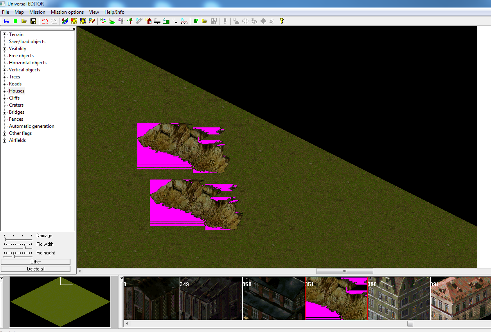Click the Damage slider
Viewport: 491px width, 332px height.
tap(18, 237)
